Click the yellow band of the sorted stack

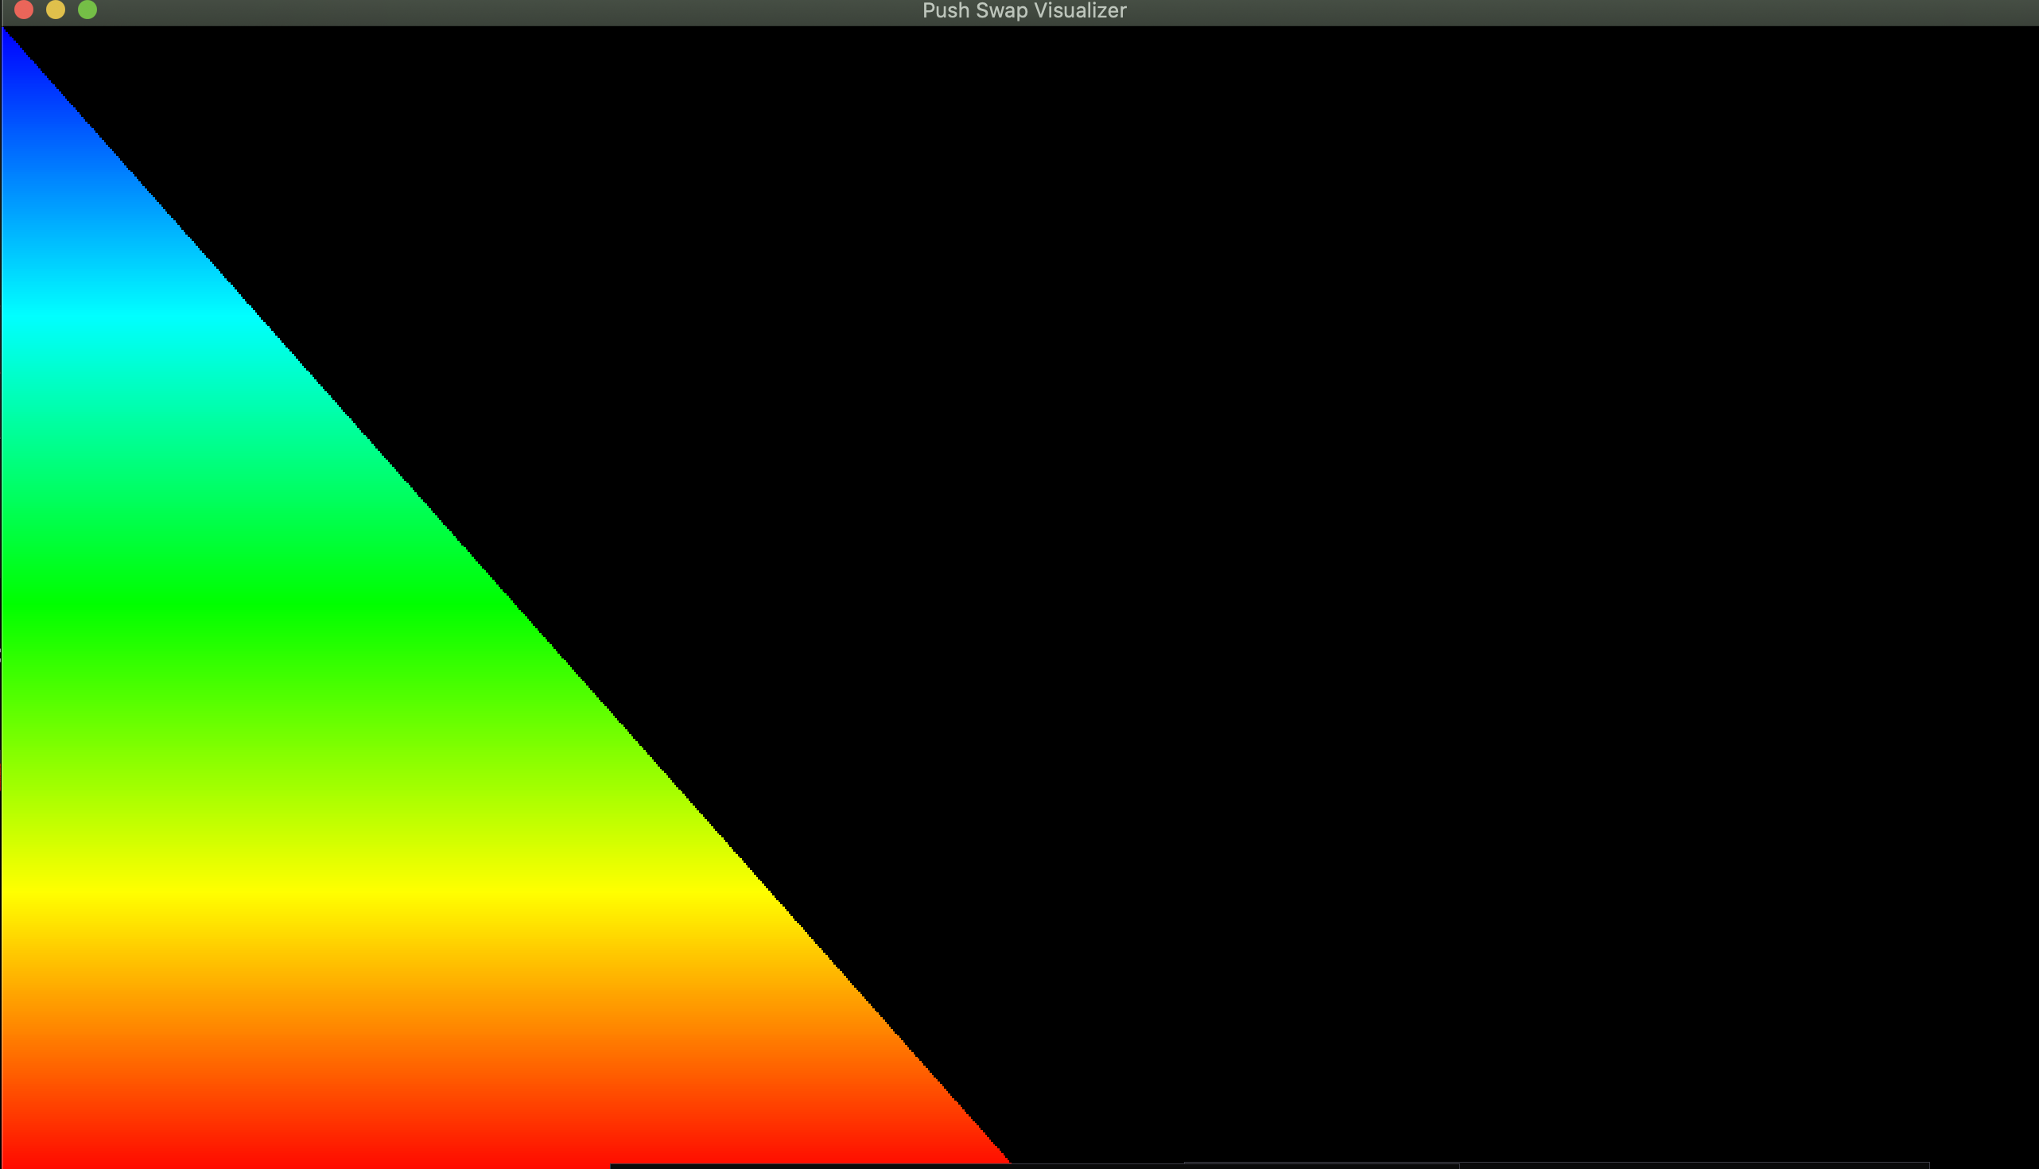tap(361, 890)
